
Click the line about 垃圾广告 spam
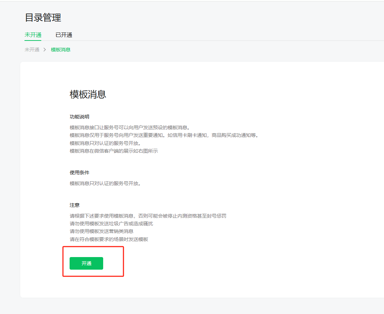pyautogui.click(x=111, y=224)
